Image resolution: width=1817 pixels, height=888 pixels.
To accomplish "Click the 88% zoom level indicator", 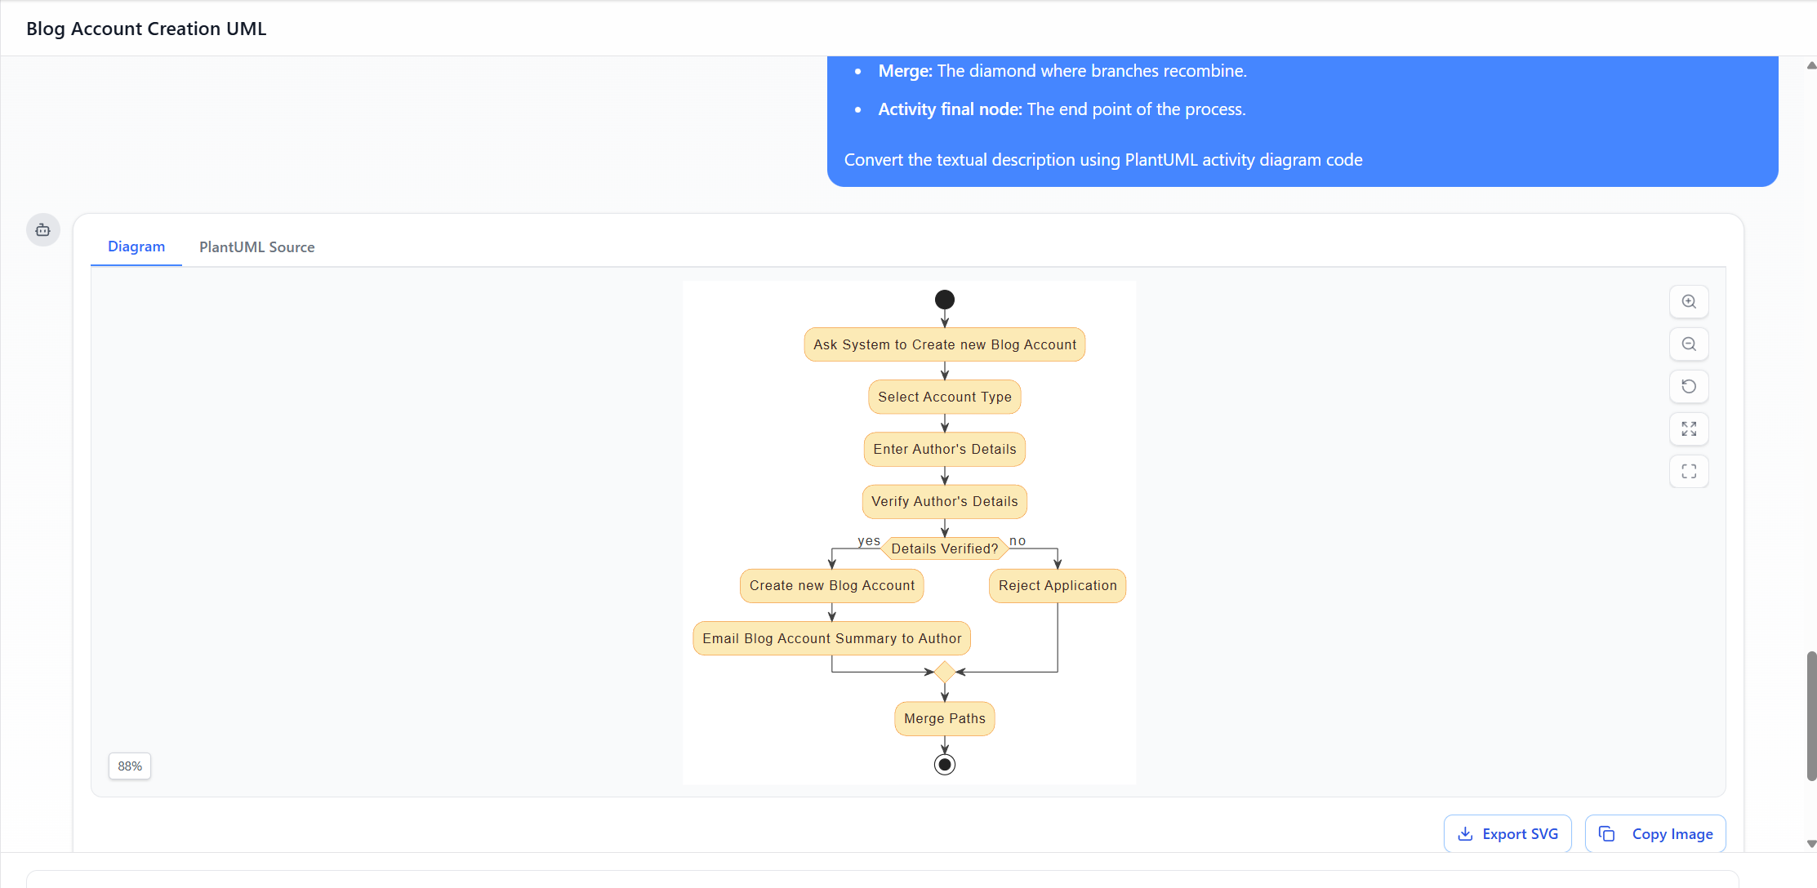I will [130, 766].
